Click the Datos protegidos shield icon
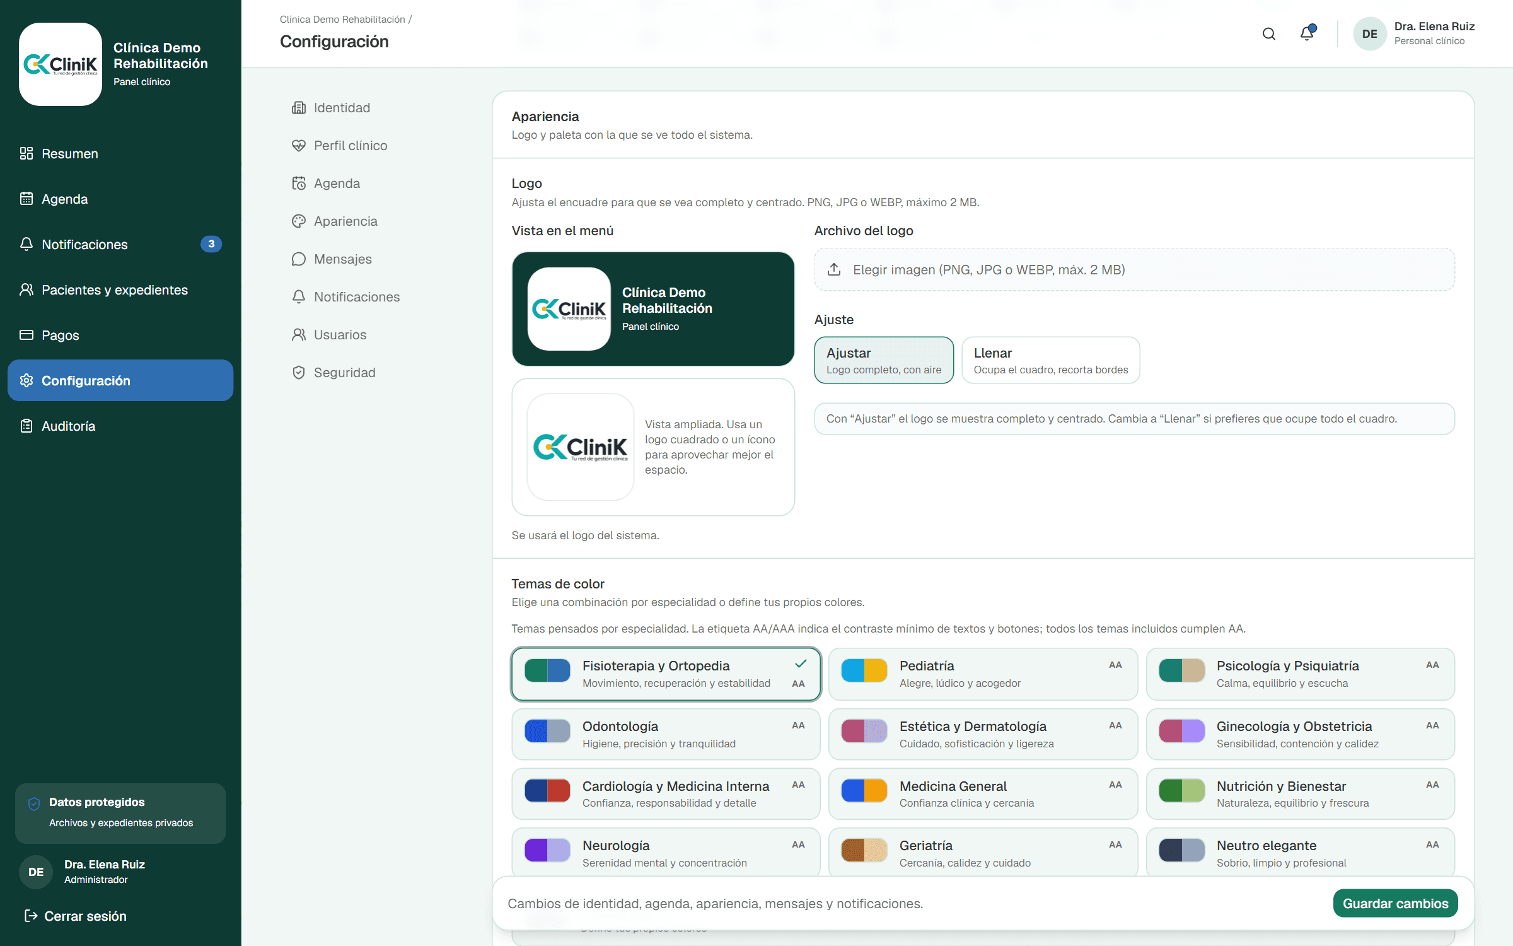Image resolution: width=1513 pixels, height=946 pixels. pyautogui.click(x=34, y=803)
